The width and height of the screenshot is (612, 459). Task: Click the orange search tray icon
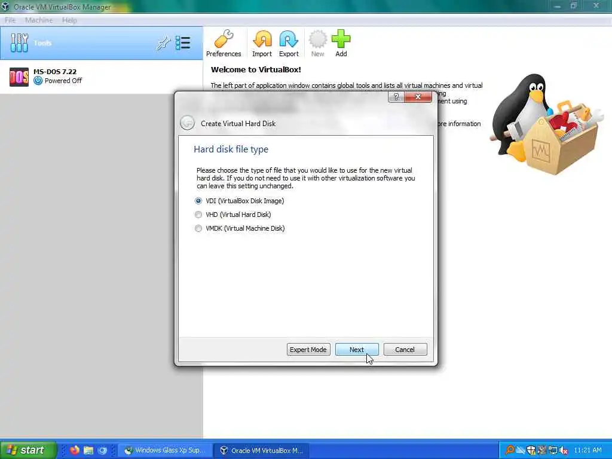(509, 450)
